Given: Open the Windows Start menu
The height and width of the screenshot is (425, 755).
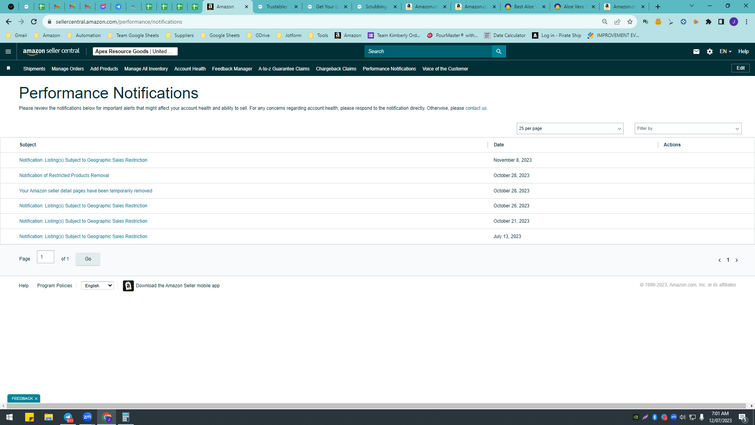Looking at the screenshot, I should coord(9,417).
